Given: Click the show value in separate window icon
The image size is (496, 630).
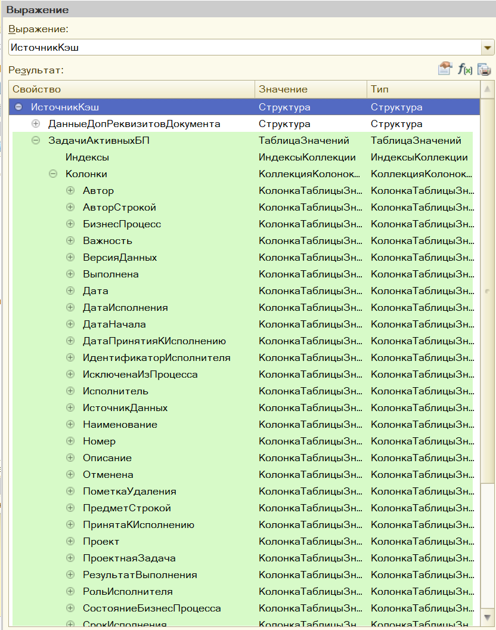Looking at the screenshot, I should coord(445,69).
